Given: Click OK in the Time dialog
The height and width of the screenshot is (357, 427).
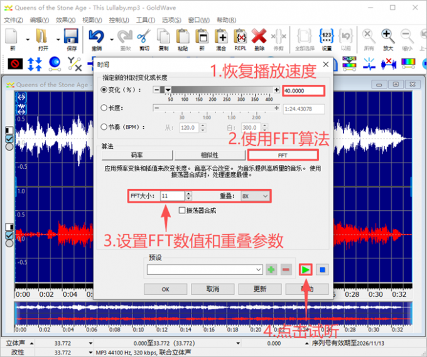Looking at the screenshot, I should pyautogui.click(x=166, y=289).
